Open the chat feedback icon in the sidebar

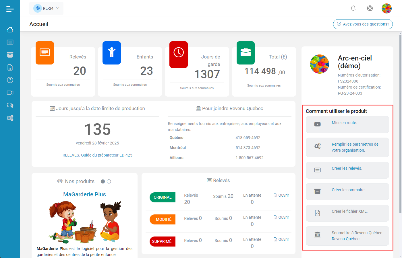point(10,105)
